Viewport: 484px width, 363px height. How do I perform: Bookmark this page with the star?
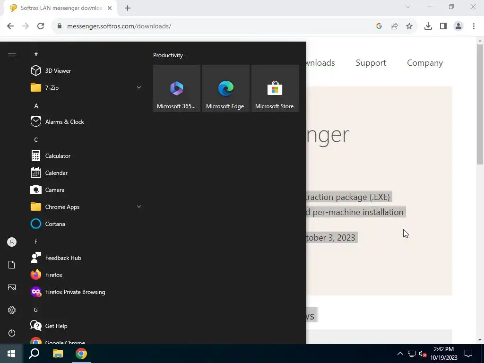409,26
